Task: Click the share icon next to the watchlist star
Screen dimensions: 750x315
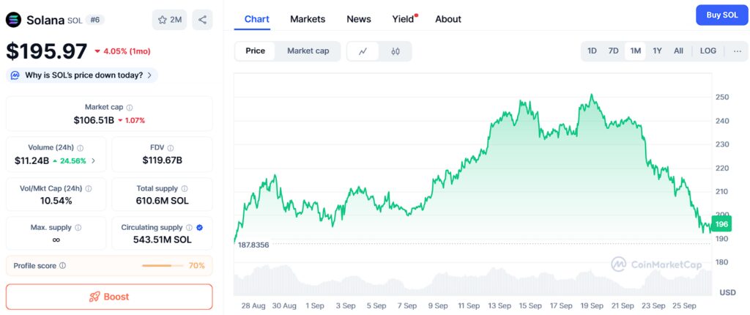Action: (x=202, y=20)
